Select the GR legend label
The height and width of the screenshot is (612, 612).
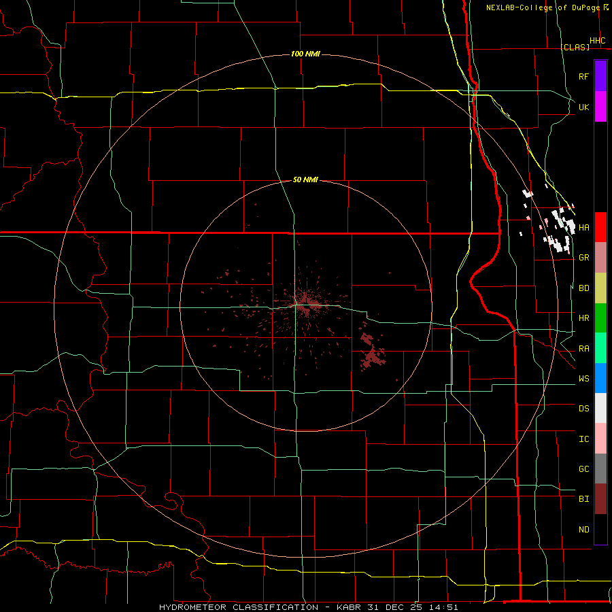point(583,258)
